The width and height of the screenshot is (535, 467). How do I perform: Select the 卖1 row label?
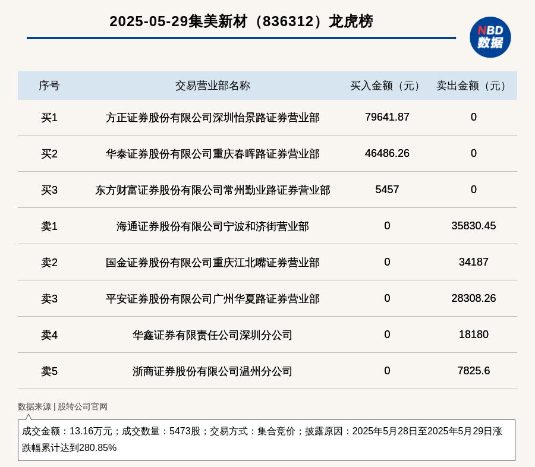tap(49, 226)
